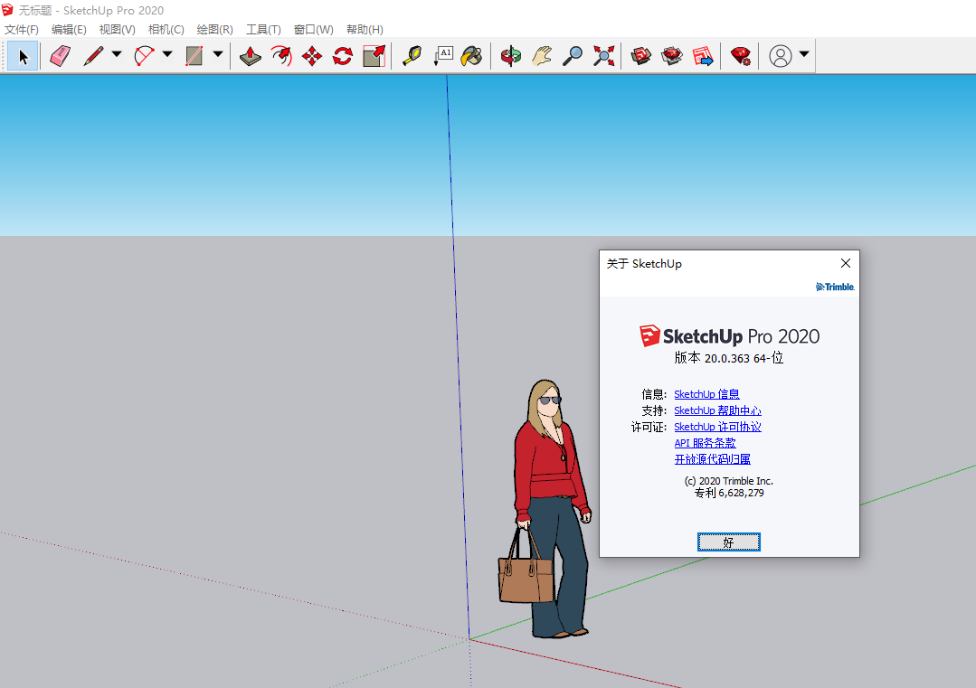Select the Offset tool
The image size is (976, 688).
[281, 56]
